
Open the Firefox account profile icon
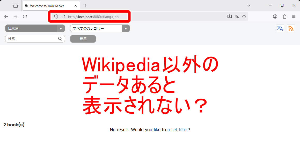point(275,16)
